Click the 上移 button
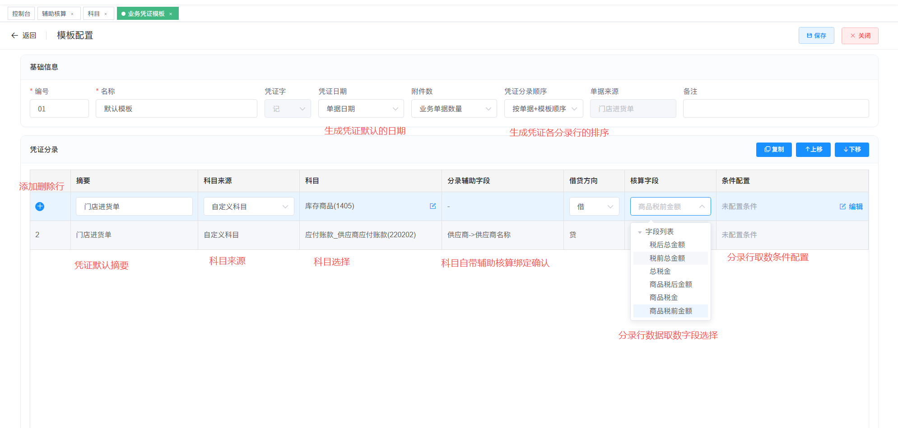 tap(813, 149)
